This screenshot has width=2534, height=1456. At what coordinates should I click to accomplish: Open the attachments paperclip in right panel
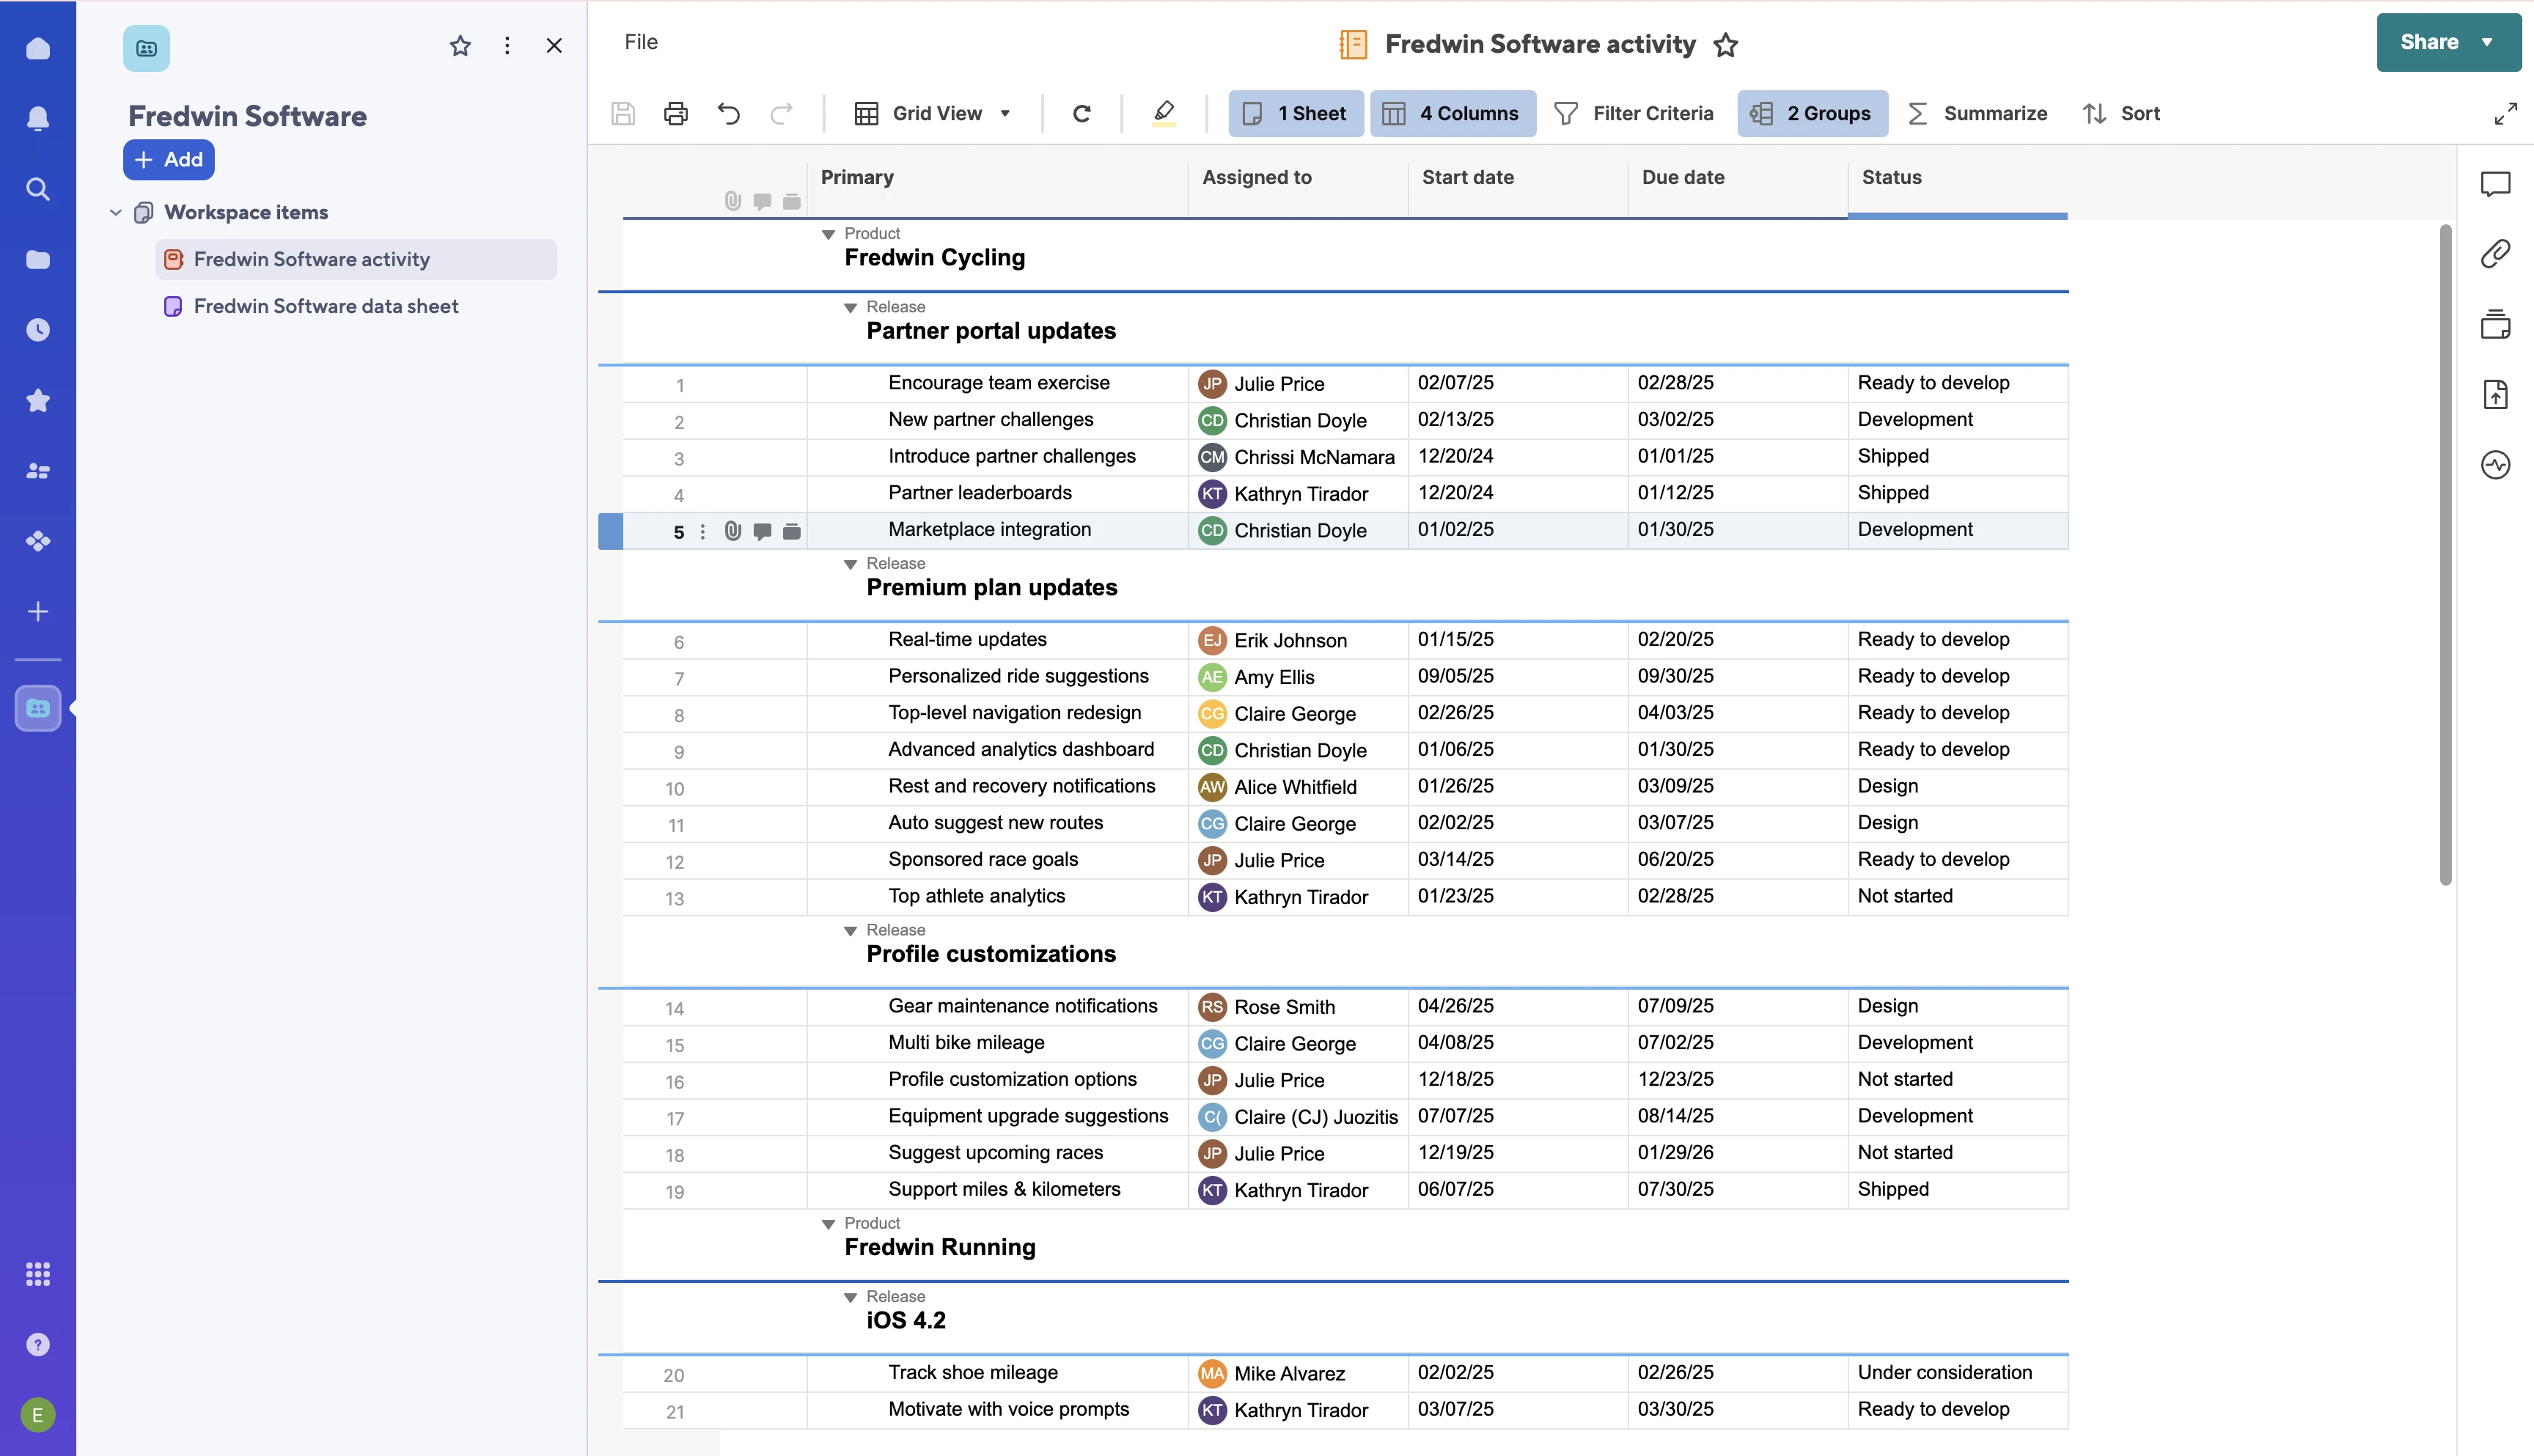click(x=2495, y=254)
